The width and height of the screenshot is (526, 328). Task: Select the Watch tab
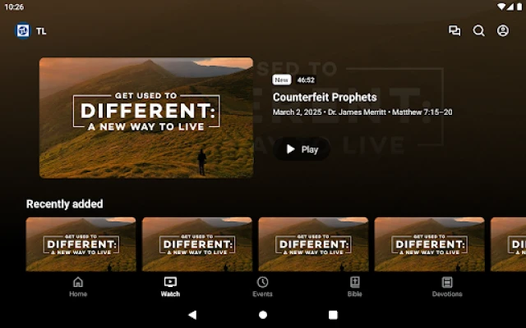coord(170,287)
